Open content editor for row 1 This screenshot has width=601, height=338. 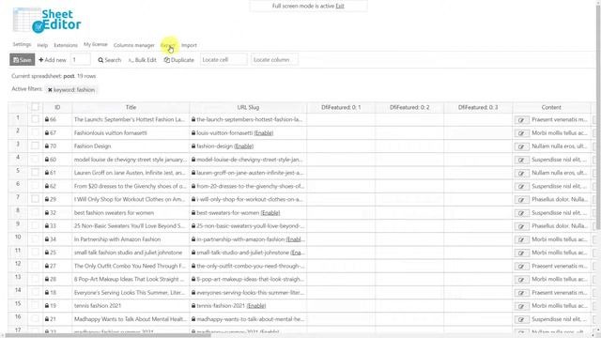pyautogui.click(x=521, y=120)
